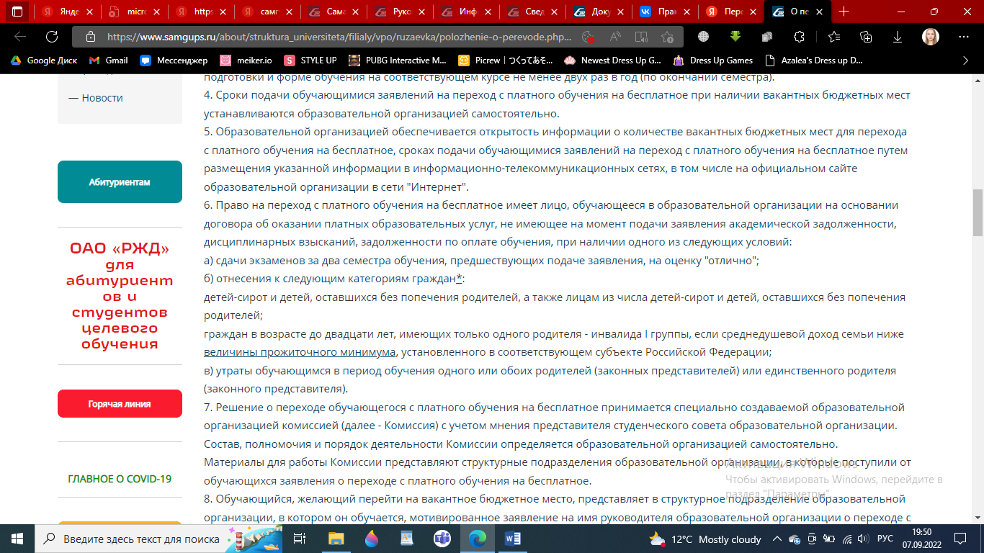Open the notification center icon
This screenshot has height=553, width=984.
click(961, 539)
